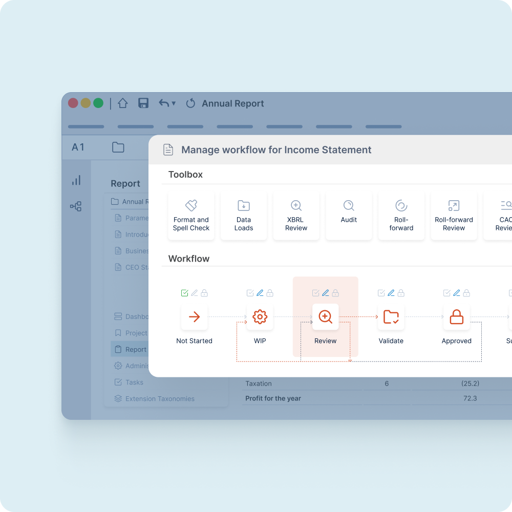Click the A1 cell reference box
The image size is (512, 512).
tap(78, 147)
